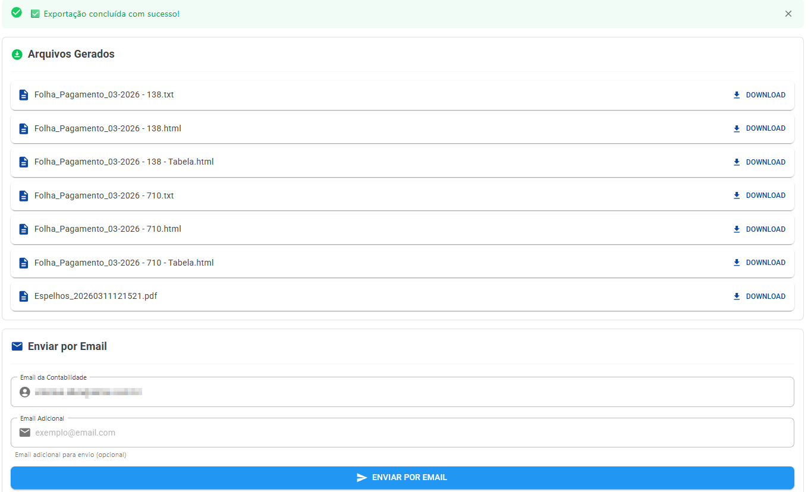This screenshot has height=492, width=811.
Task: Click file icon for Folha_Pagamento_03-2026 - 138.txt
Action: [24, 95]
